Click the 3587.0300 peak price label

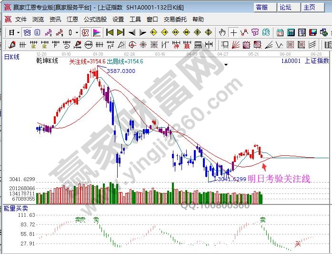pos(121,71)
